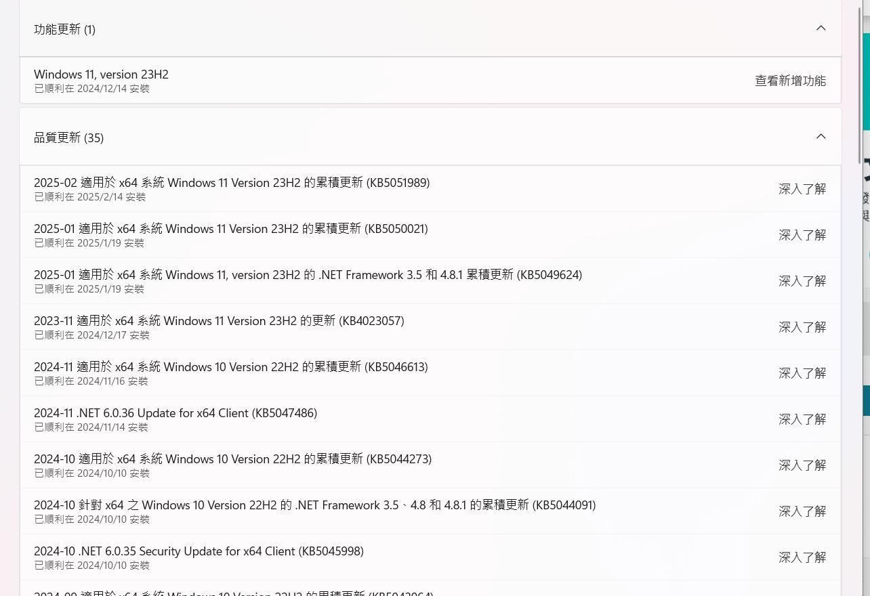The width and height of the screenshot is (870, 596).
Task: Open 深入了解 for .NET 6.0.36 update KB5047486
Action: [802, 419]
